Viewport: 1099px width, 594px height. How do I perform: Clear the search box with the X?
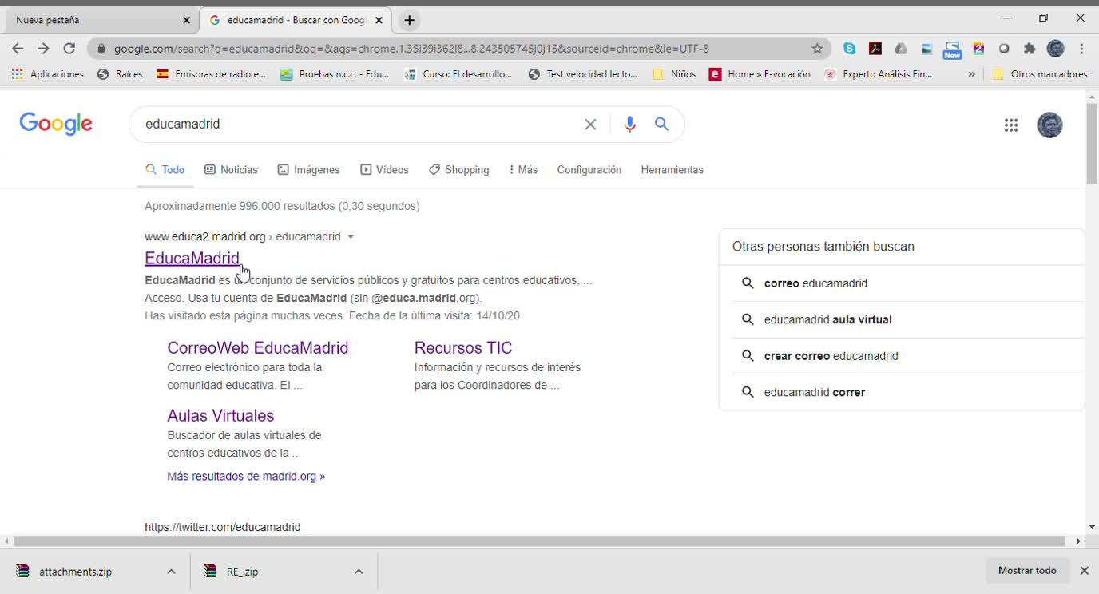click(590, 124)
